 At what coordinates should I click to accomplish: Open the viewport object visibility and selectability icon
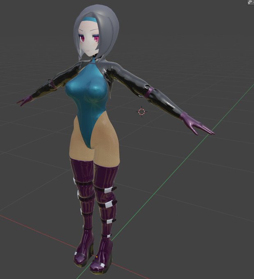(x=251, y=2)
